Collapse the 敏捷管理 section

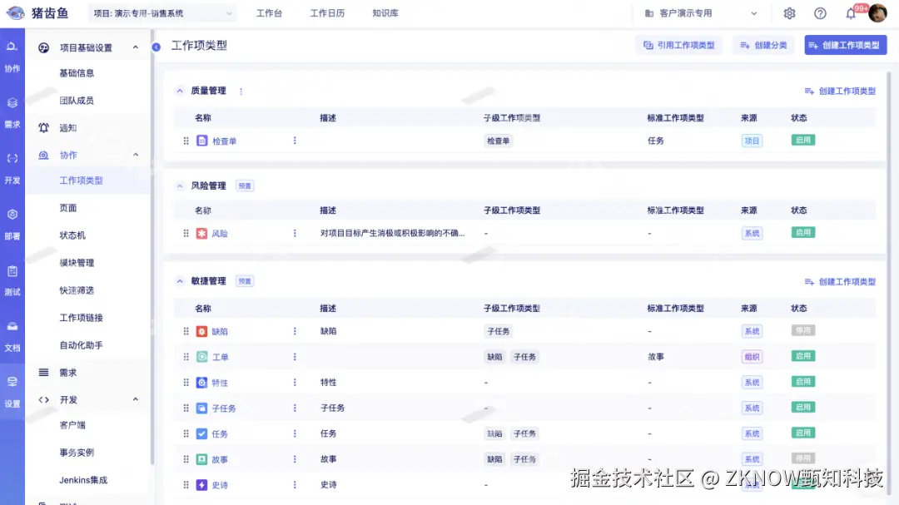[x=178, y=280]
